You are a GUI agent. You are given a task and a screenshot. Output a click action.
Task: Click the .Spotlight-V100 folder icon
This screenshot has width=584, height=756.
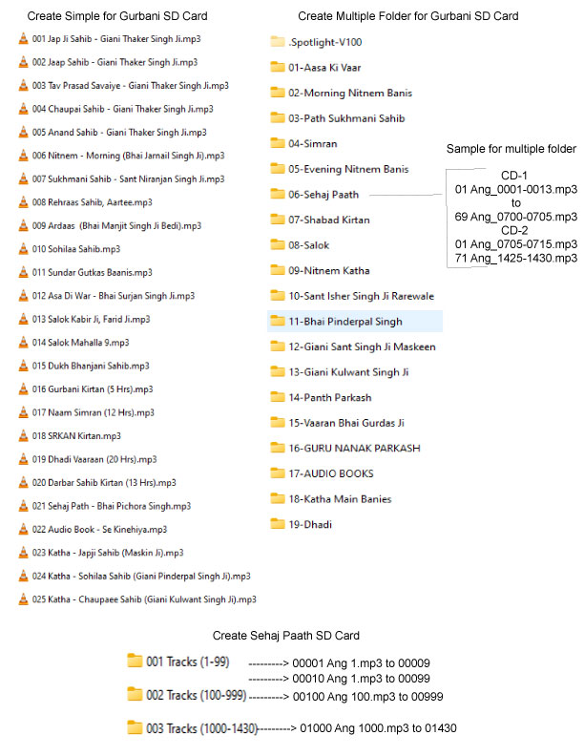point(278,42)
